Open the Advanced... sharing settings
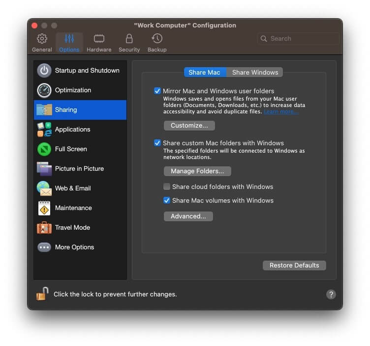This screenshot has width=370, height=346. [x=188, y=216]
